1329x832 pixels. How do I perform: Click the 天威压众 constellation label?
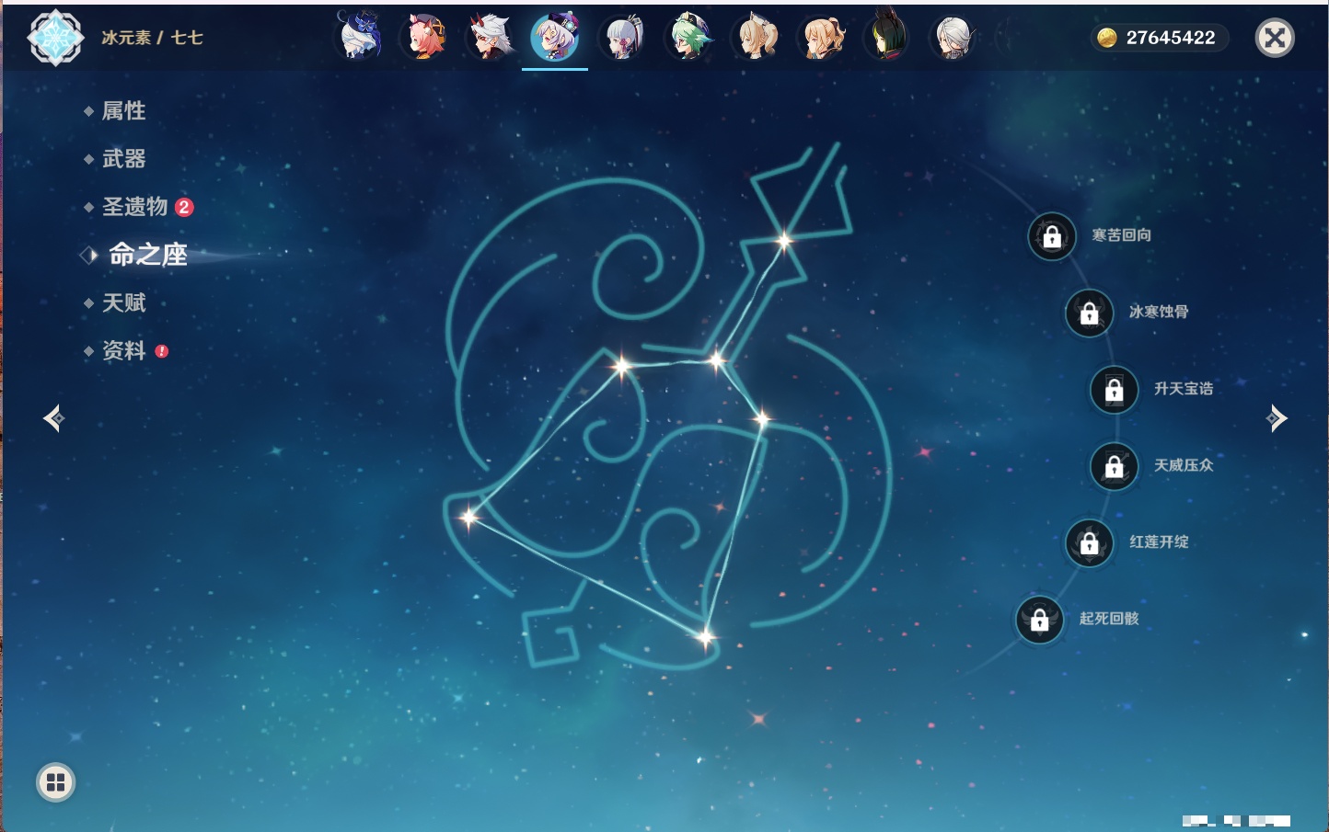point(1184,465)
